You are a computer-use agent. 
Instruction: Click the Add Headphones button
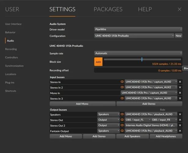pyautogui.click(x=166, y=136)
